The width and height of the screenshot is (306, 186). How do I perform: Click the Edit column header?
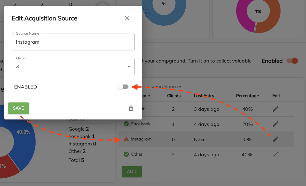(276, 96)
